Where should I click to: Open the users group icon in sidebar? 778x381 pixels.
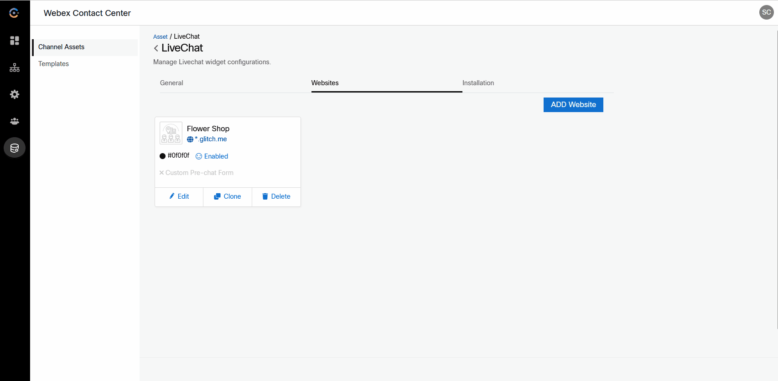point(15,121)
